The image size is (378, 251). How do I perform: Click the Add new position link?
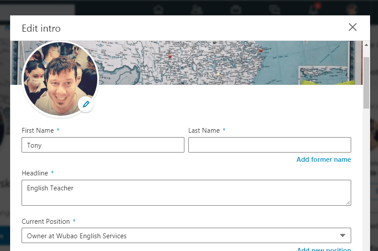click(324, 249)
